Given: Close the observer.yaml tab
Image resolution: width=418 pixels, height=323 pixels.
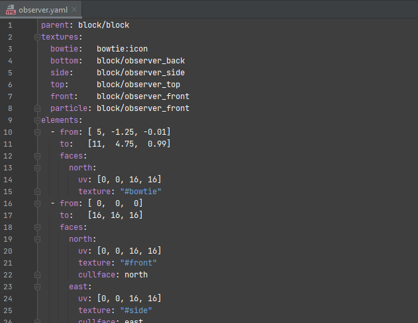Looking at the screenshot, I should tap(74, 9).
